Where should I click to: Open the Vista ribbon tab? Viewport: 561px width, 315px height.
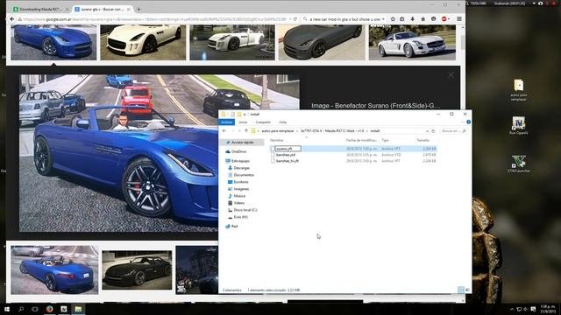tap(282, 122)
